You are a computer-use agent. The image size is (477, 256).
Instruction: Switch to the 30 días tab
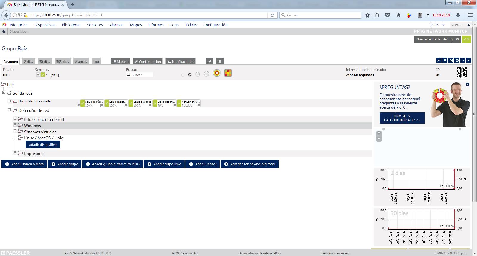[45, 61]
